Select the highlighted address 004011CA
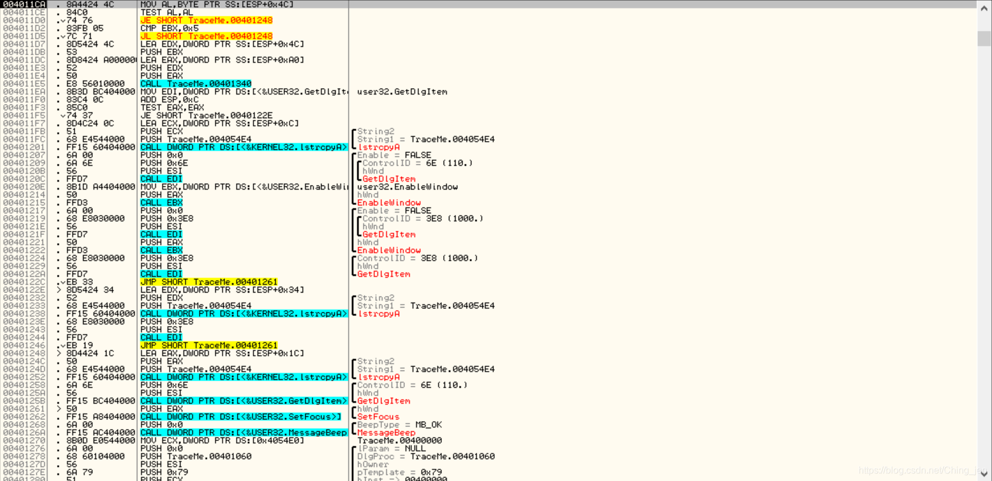The width and height of the screenshot is (992, 481). pyautogui.click(x=24, y=4)
